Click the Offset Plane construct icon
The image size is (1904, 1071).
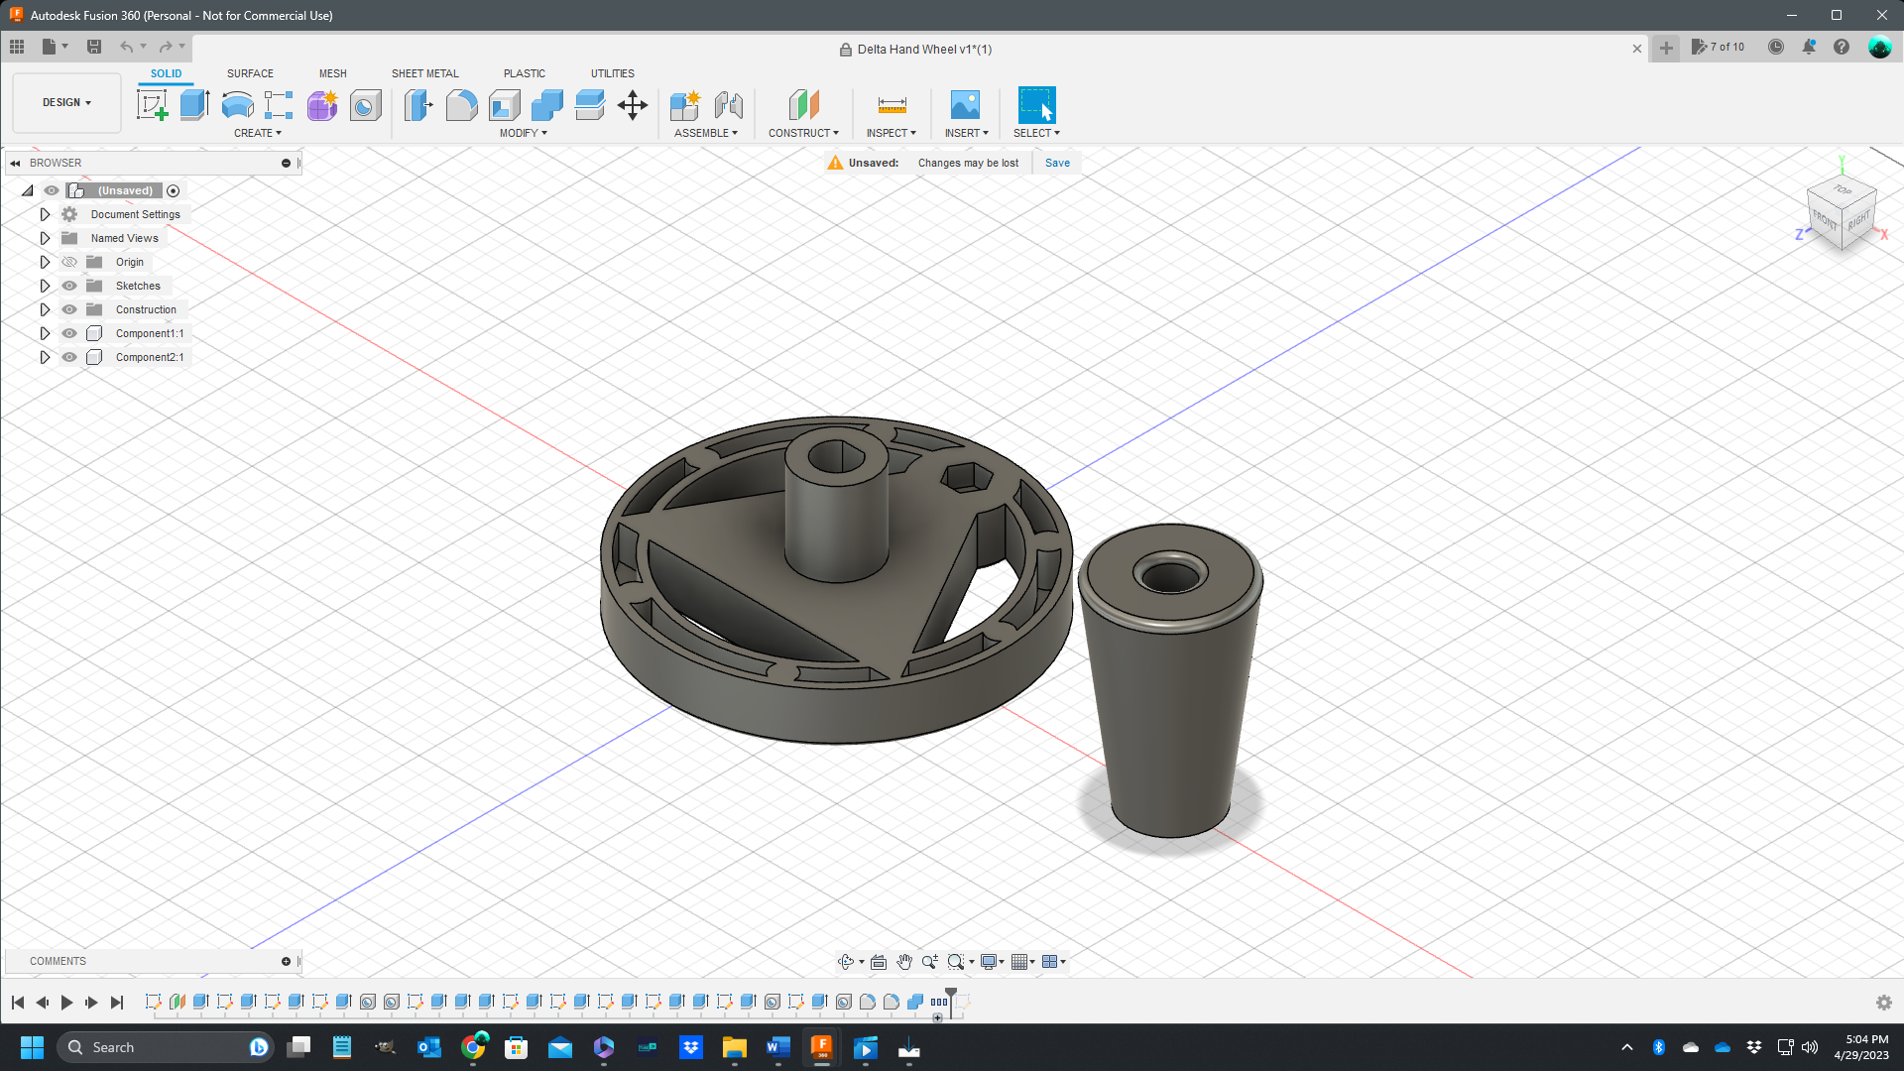tap(803, 105)
